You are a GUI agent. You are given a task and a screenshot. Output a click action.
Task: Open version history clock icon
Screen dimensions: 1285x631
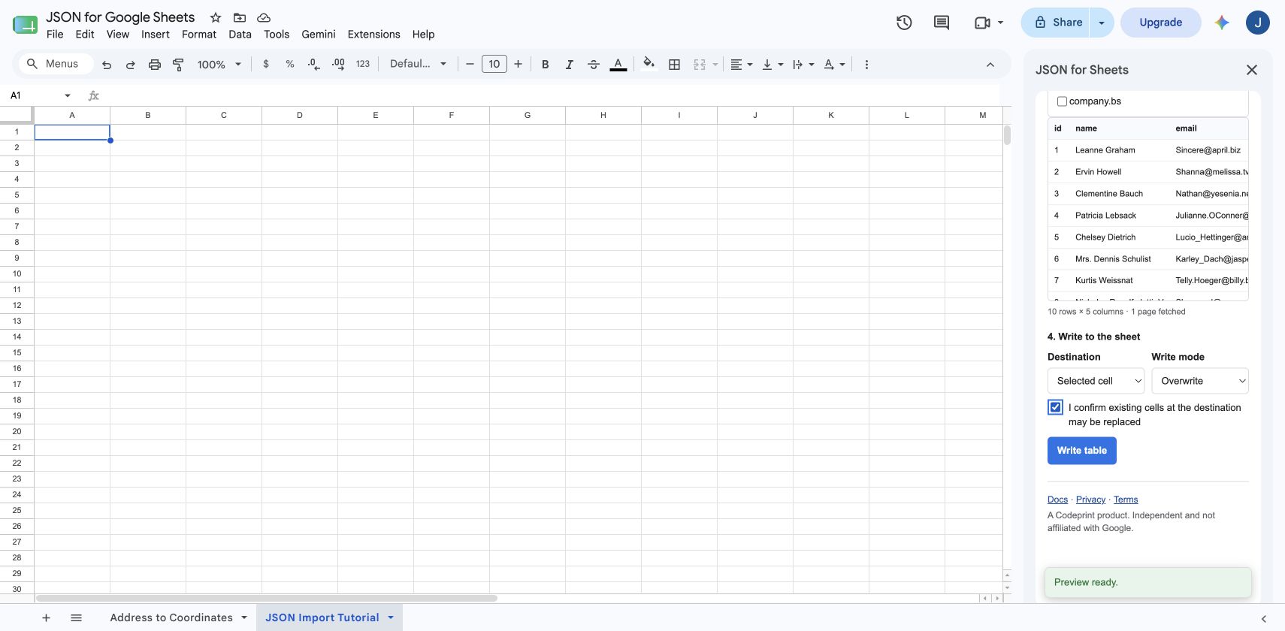(904, 23)
